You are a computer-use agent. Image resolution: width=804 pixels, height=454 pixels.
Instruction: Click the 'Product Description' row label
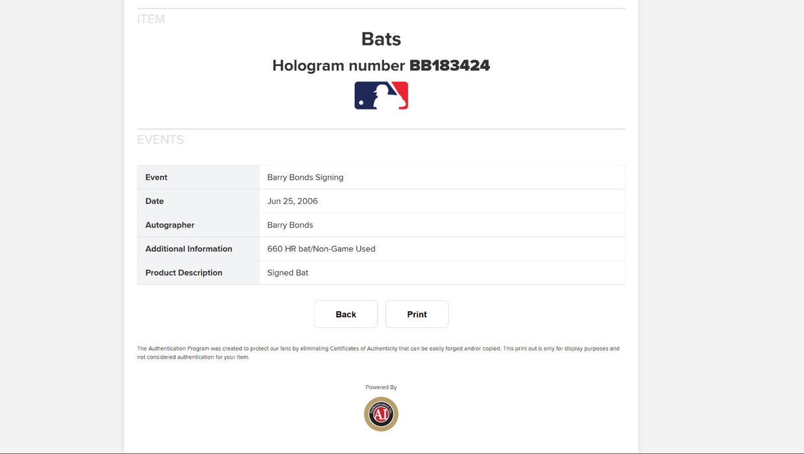click(184, 272)
